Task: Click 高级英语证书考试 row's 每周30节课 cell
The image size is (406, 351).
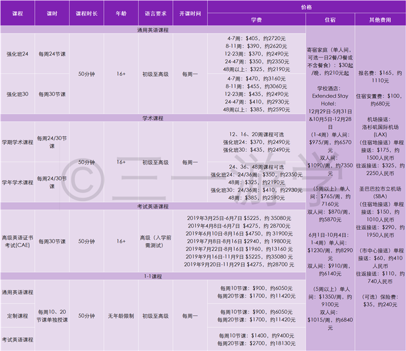Action: pos(52,241)
